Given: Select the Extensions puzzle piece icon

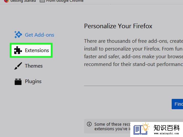Looking at the screenshot, I should pyautogui.click(x=18, y=50).
